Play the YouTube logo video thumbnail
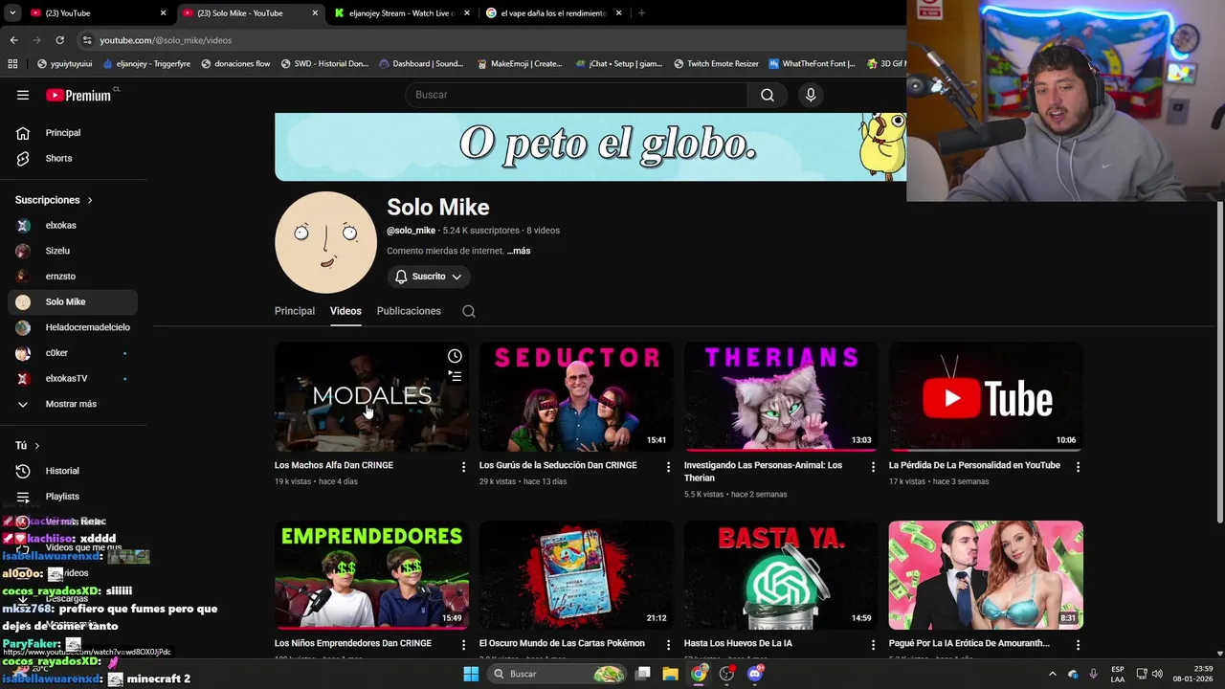The image size is (1225, 689). point(986,397)
